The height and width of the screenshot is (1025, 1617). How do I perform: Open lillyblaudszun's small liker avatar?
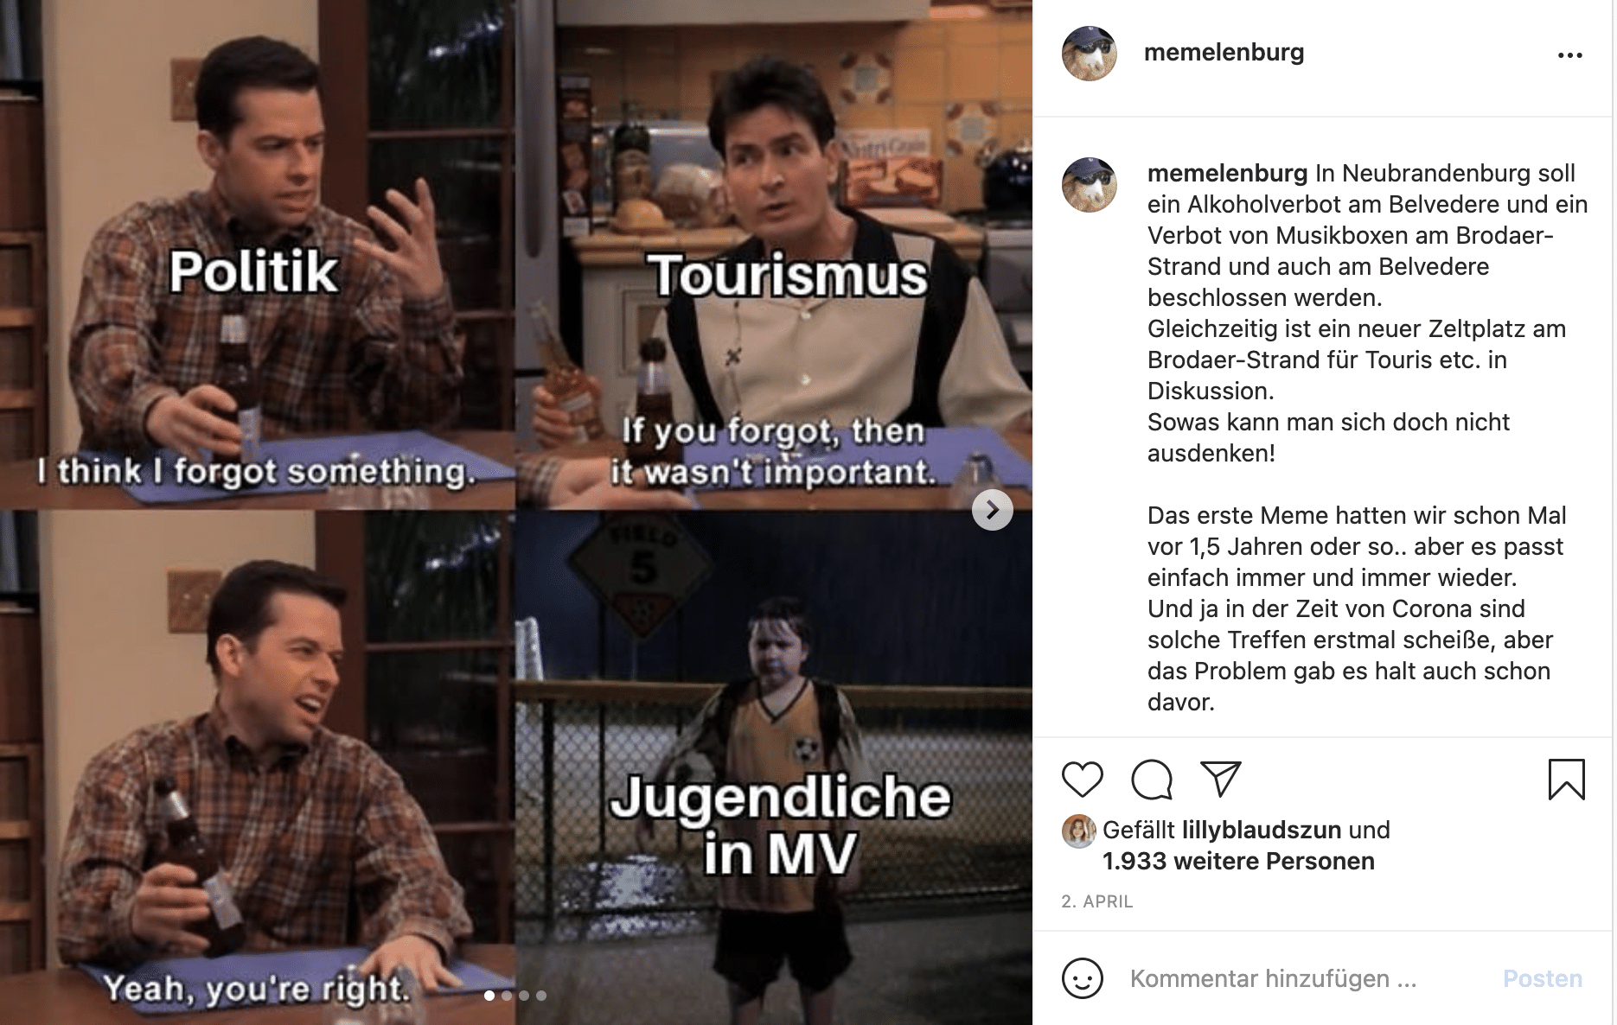click(1078, 831)
